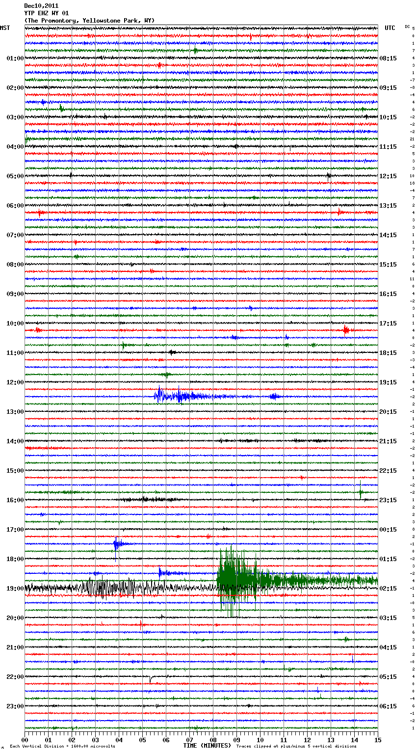Click the DC column header
The height and width of the screenshot is (753, 417).
pyautogui.click(x=407, y=27)
